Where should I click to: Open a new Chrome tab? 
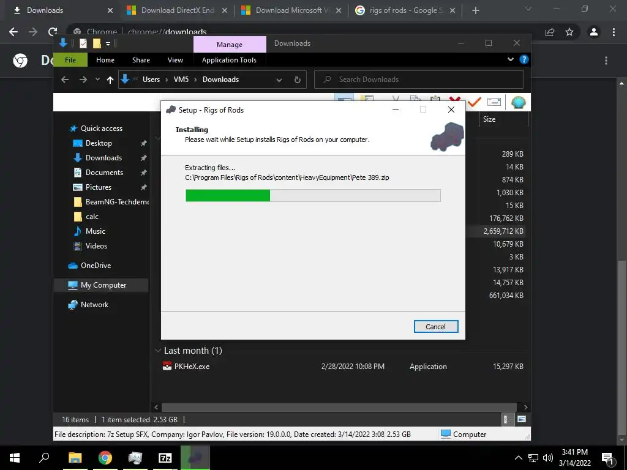click(x=475, y=10)
